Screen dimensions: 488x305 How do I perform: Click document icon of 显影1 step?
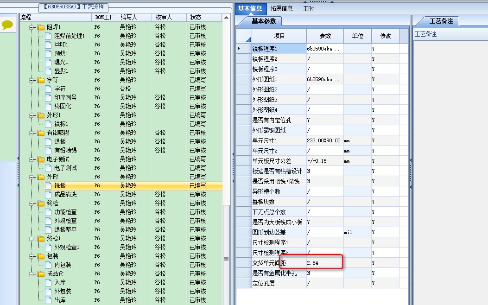point(48,71)
